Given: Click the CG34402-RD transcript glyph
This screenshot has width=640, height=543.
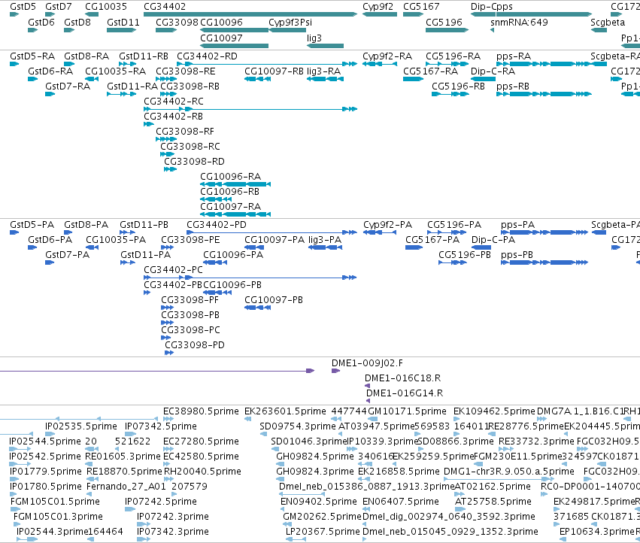Looking at the screenshot, I should 267,64.
